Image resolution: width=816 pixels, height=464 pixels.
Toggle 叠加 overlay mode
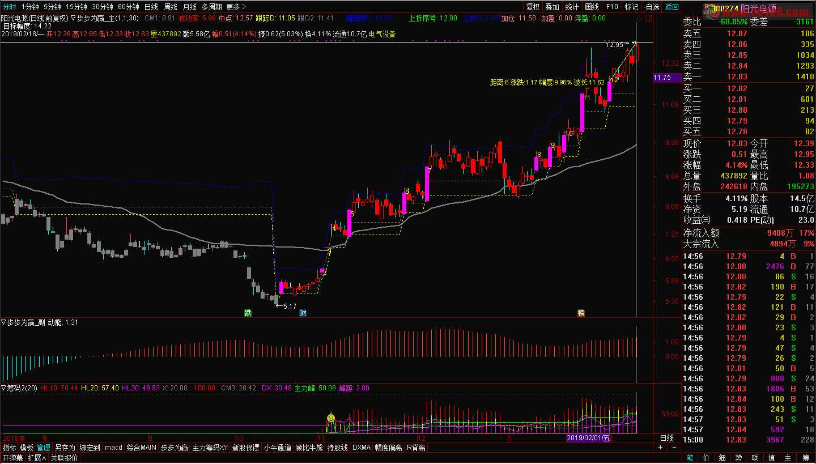coord(552,7)
